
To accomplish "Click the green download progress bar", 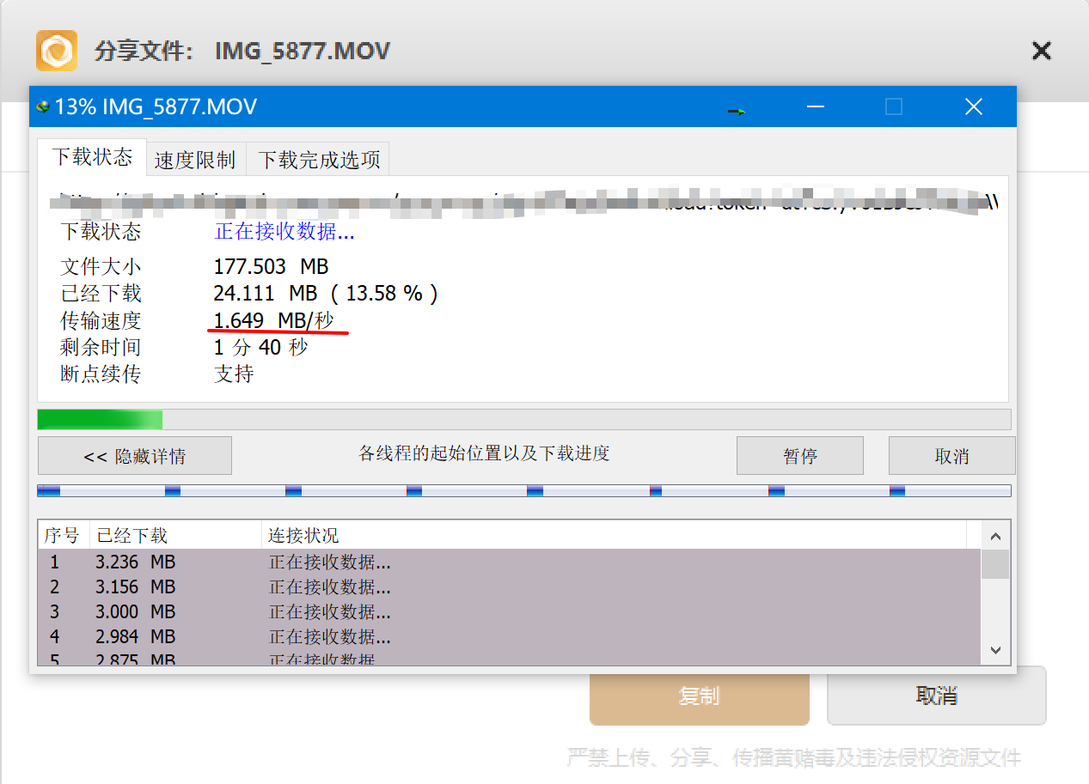I will pos(100,419).
